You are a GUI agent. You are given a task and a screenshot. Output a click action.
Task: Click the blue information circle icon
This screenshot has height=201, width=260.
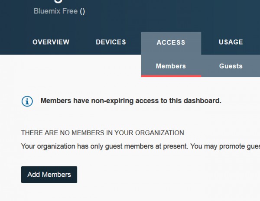27,101
